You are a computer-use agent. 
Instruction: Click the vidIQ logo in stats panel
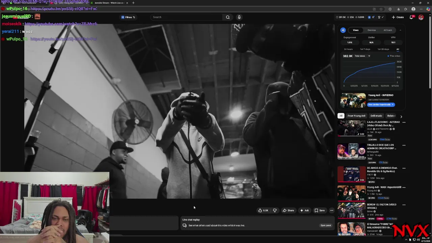(x=343, y=30)
